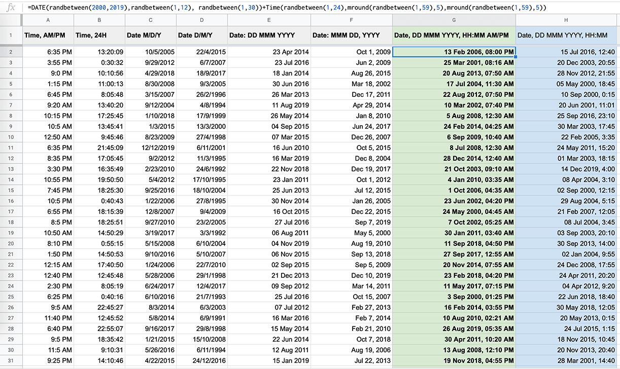
Task: Select cell containing 'Dec 10, 2019'
Action: [352, 275]
